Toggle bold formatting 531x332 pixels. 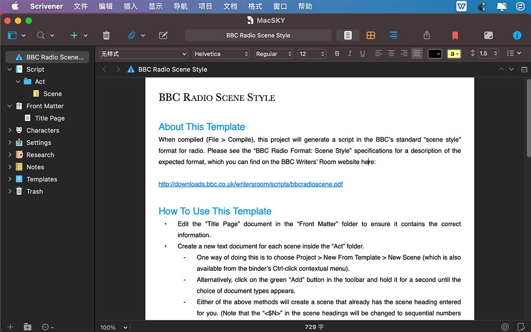337,54
